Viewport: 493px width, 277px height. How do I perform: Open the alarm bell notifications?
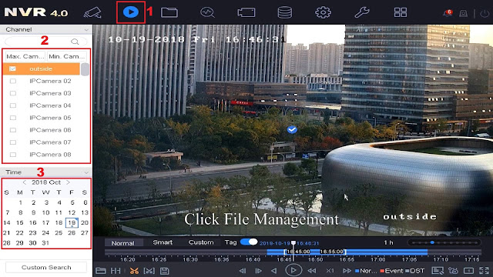pyautogui.click(x=448, y=13)
